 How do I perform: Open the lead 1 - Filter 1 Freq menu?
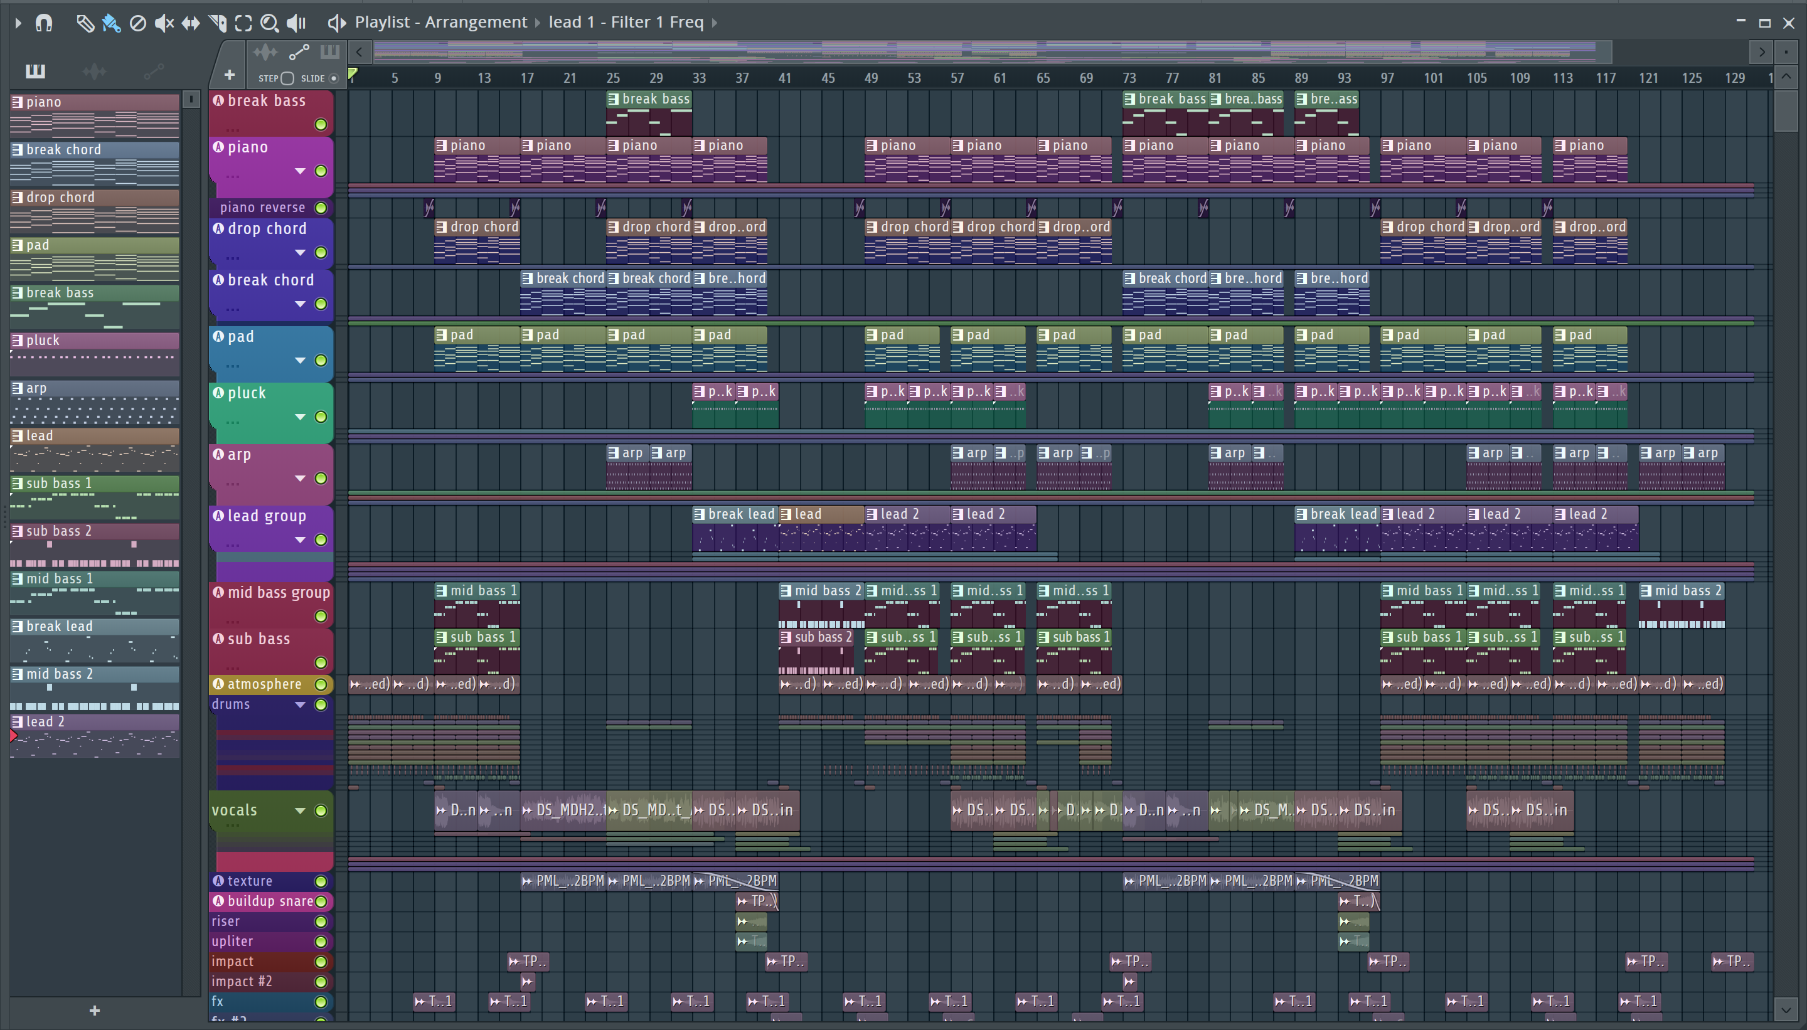click(x=626, y=22)
